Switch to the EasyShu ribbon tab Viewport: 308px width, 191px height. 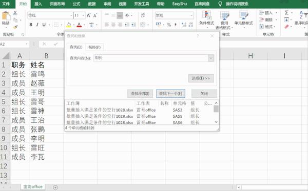point(179,4)
